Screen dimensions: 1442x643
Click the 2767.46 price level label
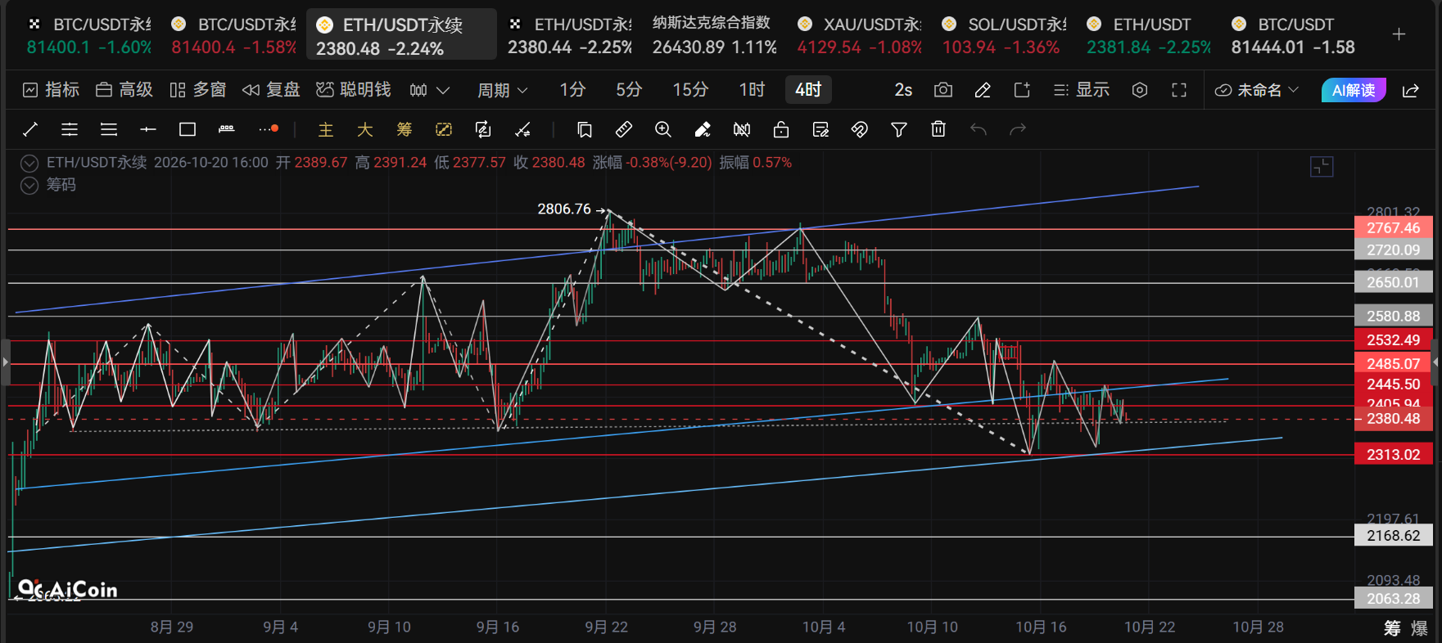point(1393,228)
